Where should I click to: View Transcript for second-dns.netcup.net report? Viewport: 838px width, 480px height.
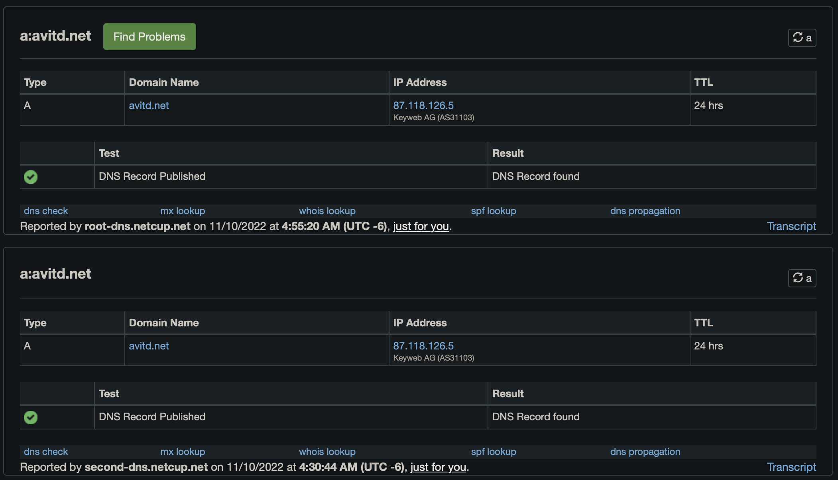tap(791, 467)
